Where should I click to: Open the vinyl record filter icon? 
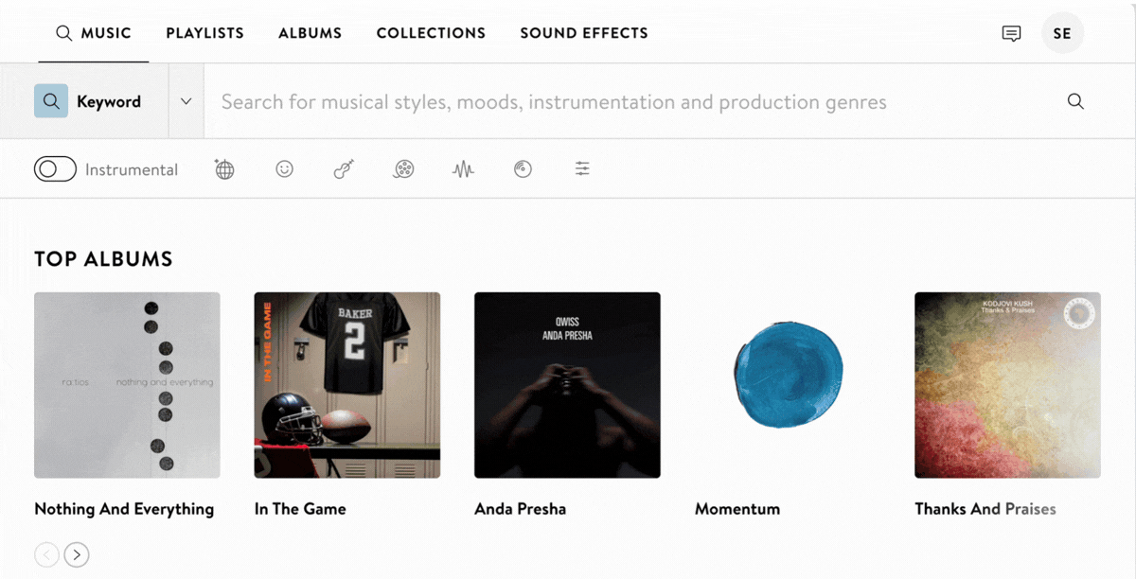pos(523,169)
